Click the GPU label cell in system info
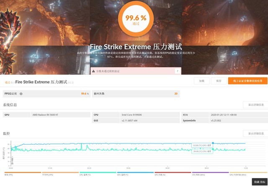 tap(17, 115)
